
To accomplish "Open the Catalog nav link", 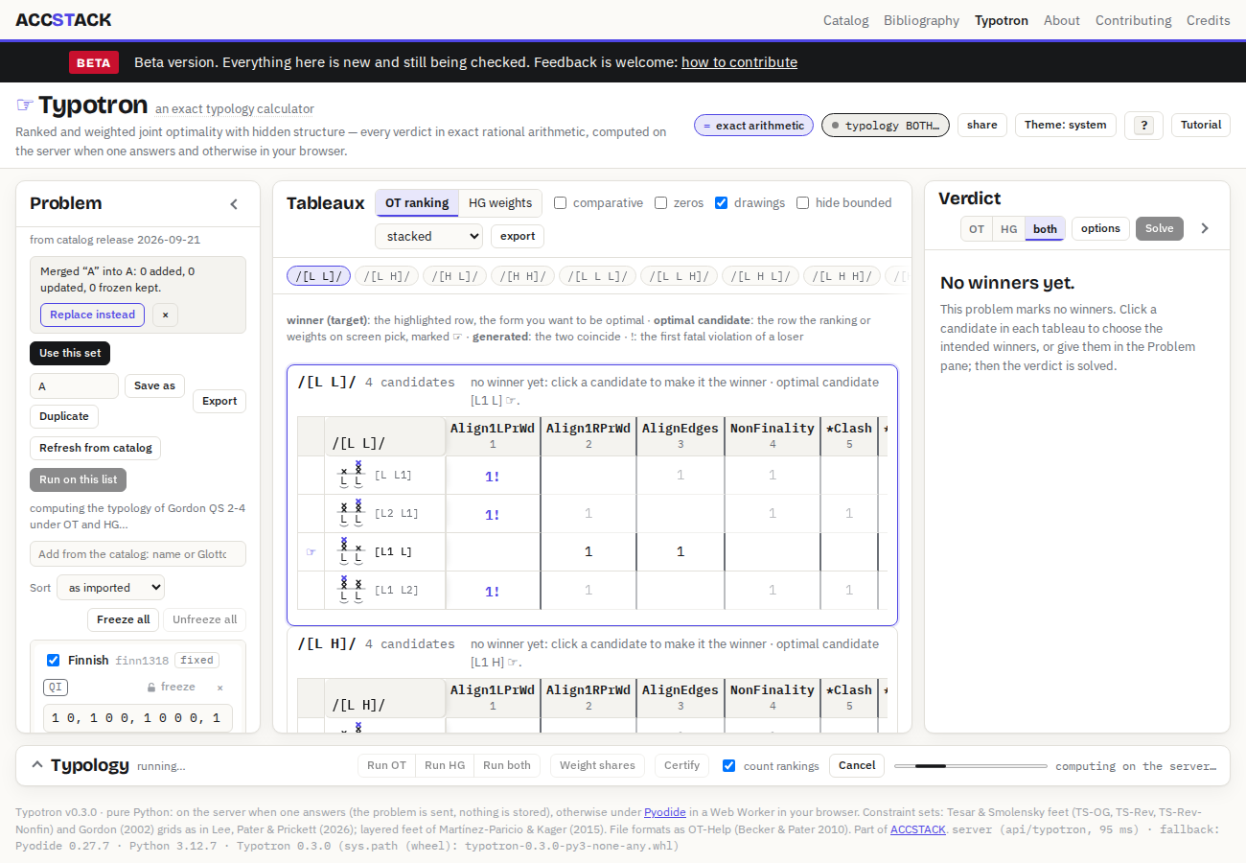I will (x=846, y=20).
